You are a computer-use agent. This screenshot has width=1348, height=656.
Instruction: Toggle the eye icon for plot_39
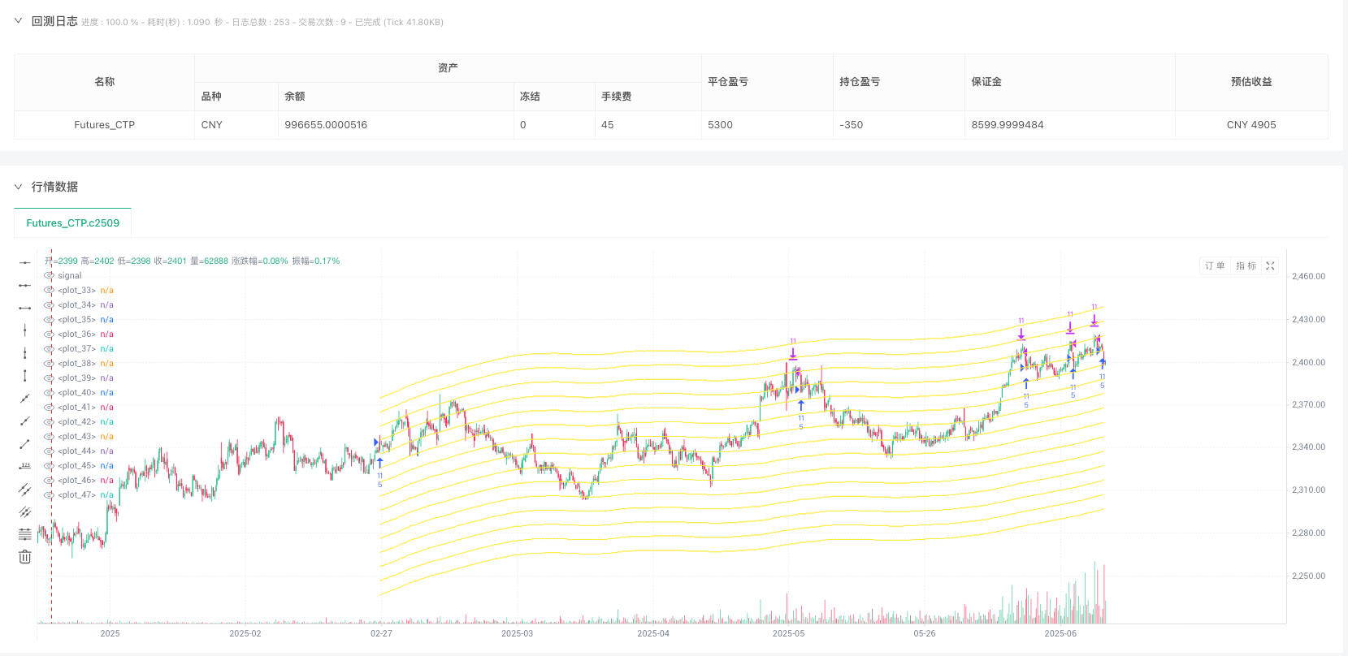coord(49,378)
